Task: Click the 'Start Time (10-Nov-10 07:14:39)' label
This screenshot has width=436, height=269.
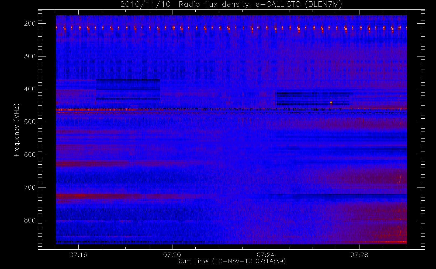Action: tap(231, 261)
